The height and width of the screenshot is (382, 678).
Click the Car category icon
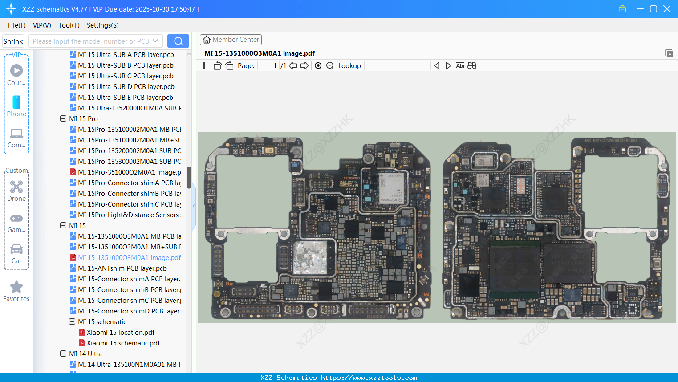pyautogui.click(x=16, y=254)
